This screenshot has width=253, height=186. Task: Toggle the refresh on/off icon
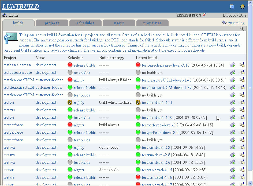click(x=204, y=15)
